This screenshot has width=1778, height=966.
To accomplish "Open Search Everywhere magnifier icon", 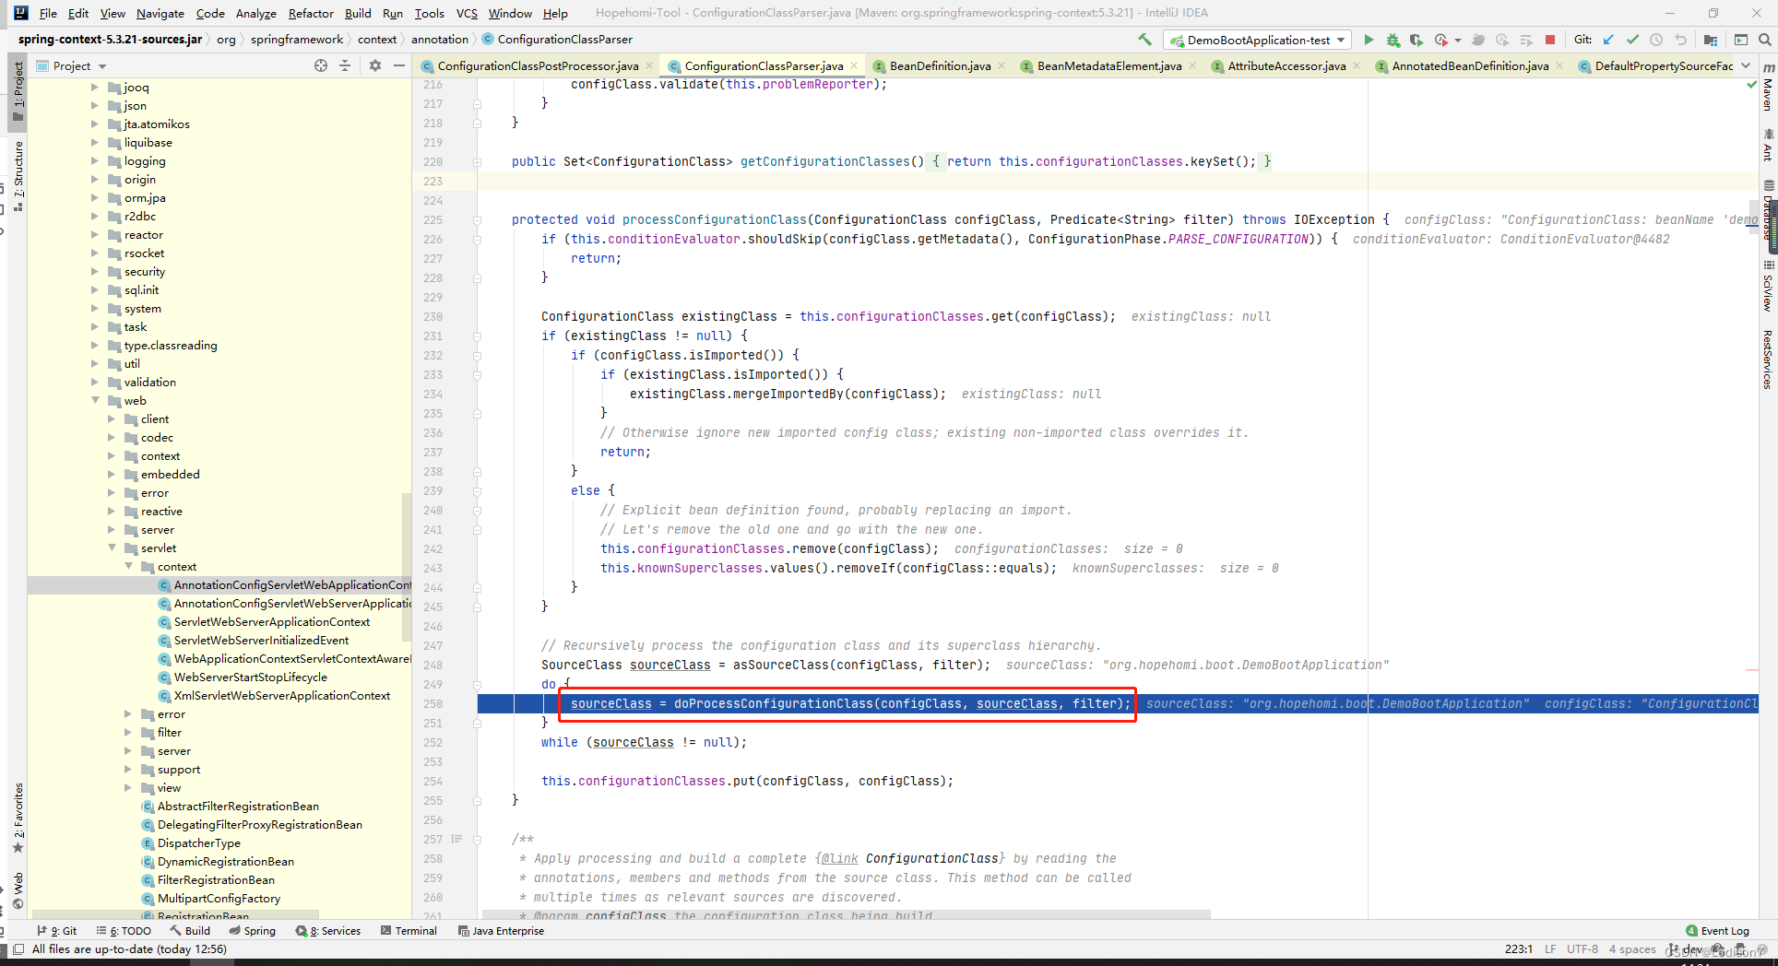I will coord(1765,40).
